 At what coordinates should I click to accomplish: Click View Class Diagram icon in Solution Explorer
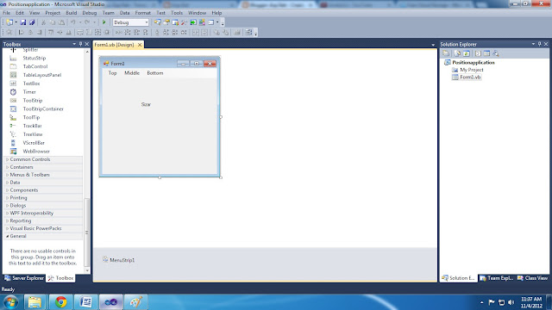coord(496,53)
